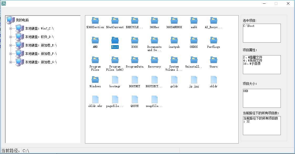
Task: Select 本地硬盘: 新加卷_E:\ in tree
Action: [x=41, y=45]
